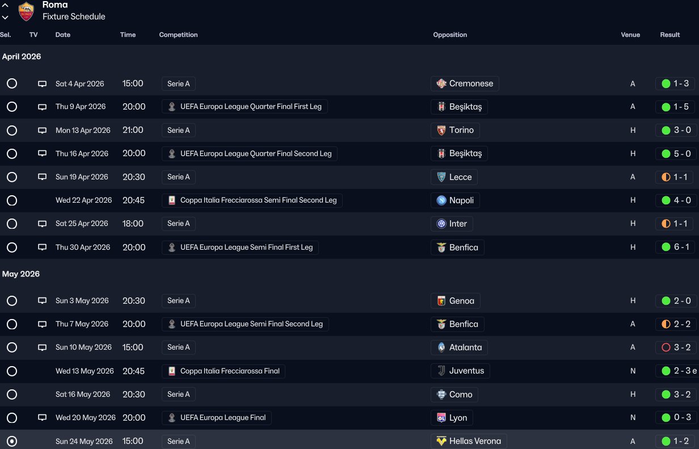Viewport: 699px width, 449px height.
Task: Click the Coppa Italia Final competition icon
Action: [172, 371]
